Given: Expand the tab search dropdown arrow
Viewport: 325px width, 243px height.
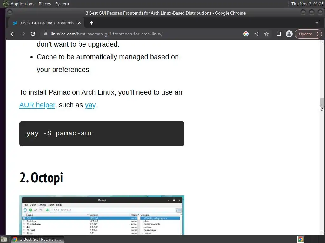Looking at the screenshot, I should click(x=317, y=23).
